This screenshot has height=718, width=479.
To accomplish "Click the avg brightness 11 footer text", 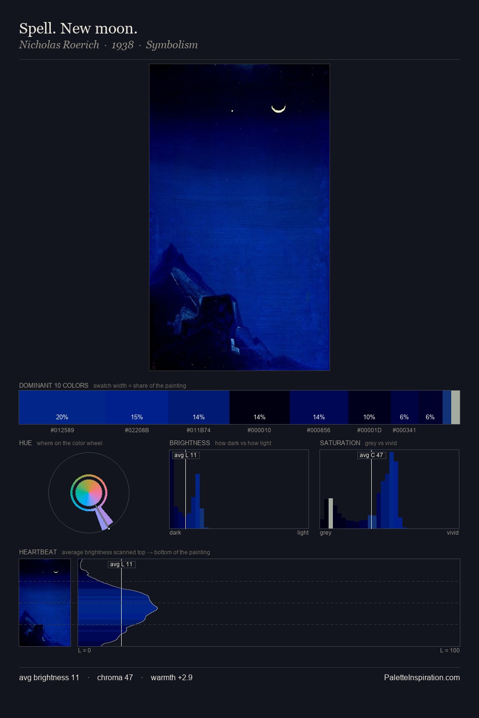I will [x=49, y=678].
